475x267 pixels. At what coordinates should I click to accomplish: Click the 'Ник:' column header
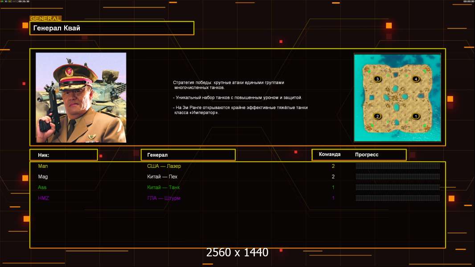[63, 155]
